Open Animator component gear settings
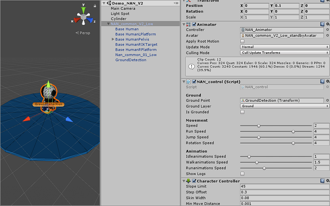This screenshot has height=206, width=330. click(x=328, y=24)
